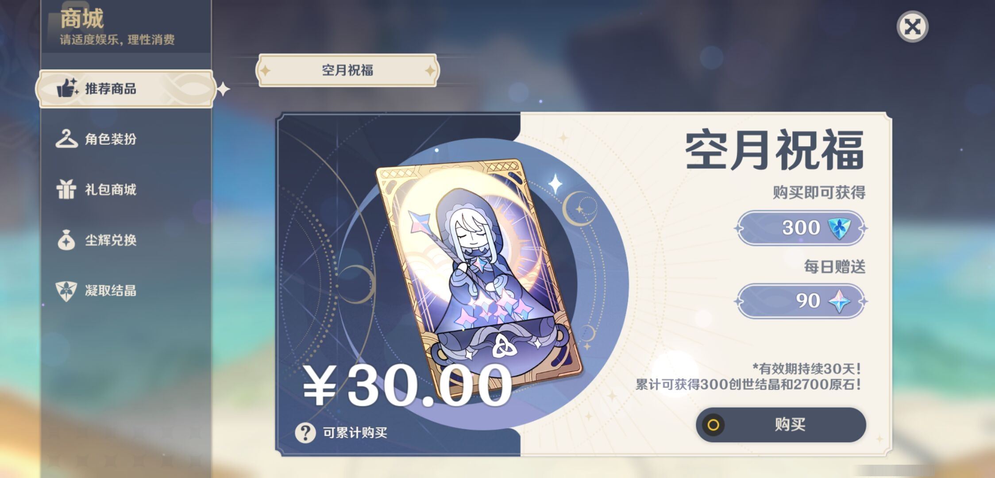
Task: Click the thumbs-up icon beside 推荐商品
Action: coord(67,88)
